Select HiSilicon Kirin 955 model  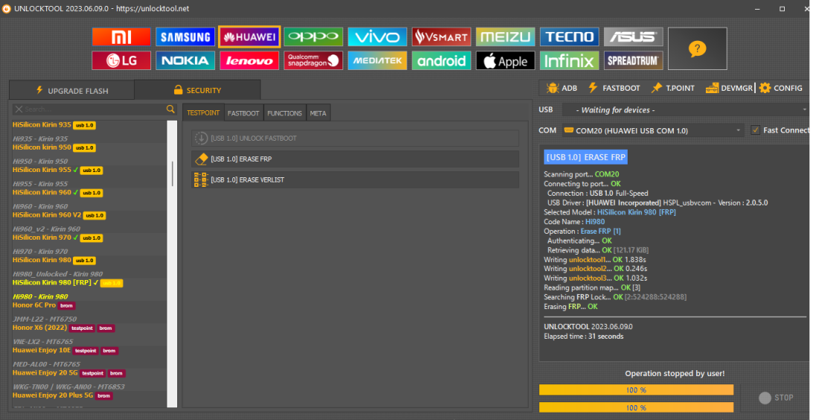(42, 170)
